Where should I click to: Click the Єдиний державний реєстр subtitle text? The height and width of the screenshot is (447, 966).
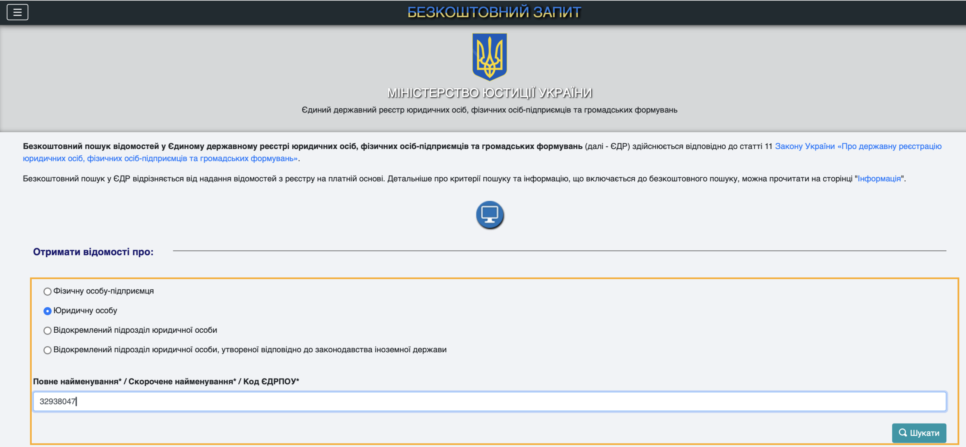(489, 110)
